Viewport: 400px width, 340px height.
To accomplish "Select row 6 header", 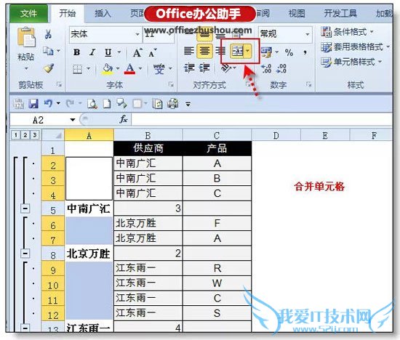I will [x=53, y=224].
